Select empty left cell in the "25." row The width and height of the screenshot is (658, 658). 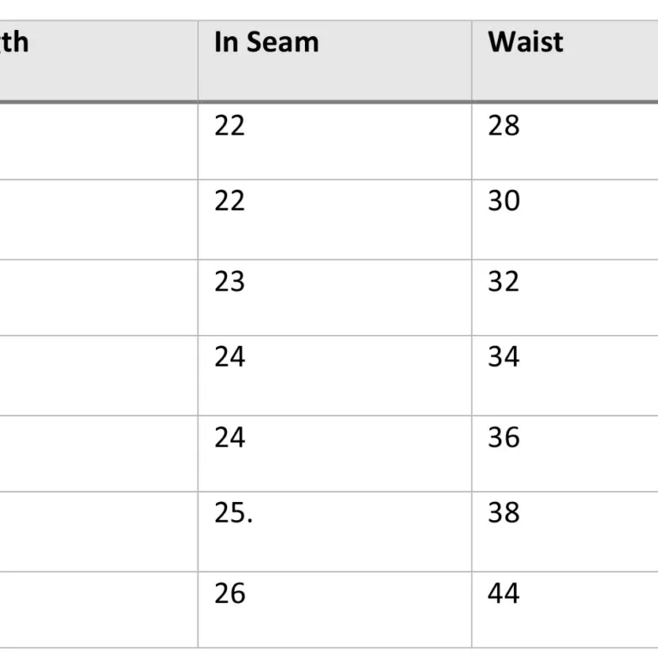pos(99,531)
